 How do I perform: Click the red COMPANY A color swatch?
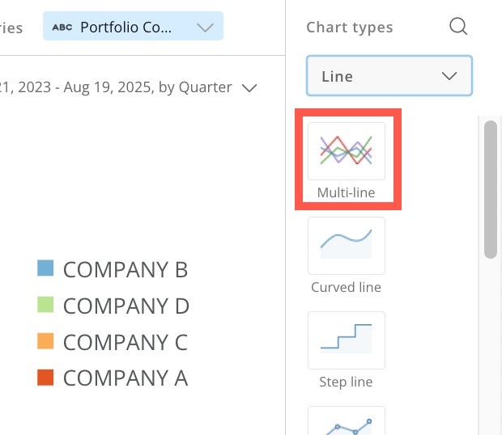click(45, 377)
